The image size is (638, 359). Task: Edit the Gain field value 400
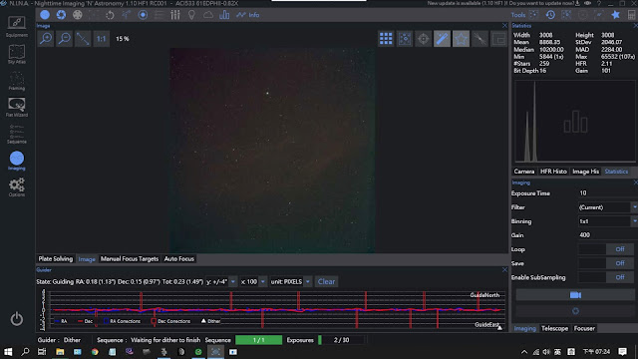click(606, 235)
